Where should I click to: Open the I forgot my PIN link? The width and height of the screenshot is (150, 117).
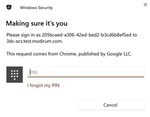43,85
